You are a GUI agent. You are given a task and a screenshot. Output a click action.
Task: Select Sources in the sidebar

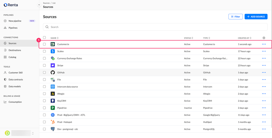[19, 43]
